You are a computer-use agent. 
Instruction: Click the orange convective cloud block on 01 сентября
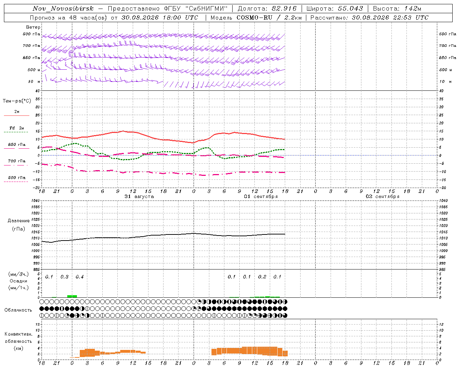tap(249, 350)
